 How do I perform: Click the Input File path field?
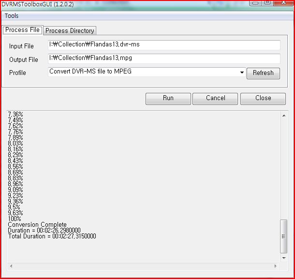(164, 45)
